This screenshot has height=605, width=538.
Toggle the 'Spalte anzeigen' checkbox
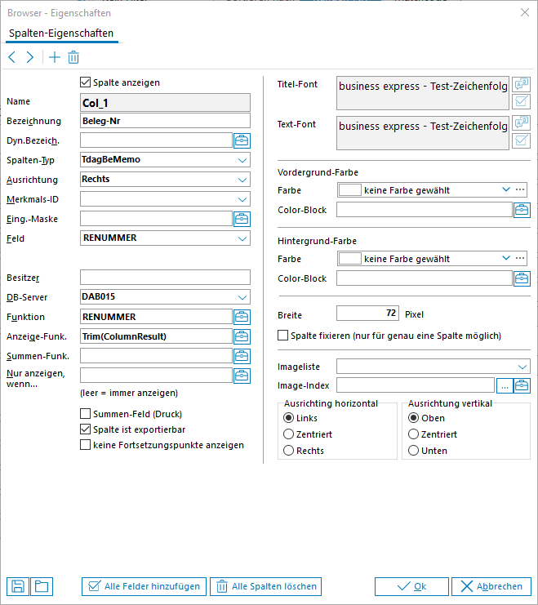[x=86, y=82]
